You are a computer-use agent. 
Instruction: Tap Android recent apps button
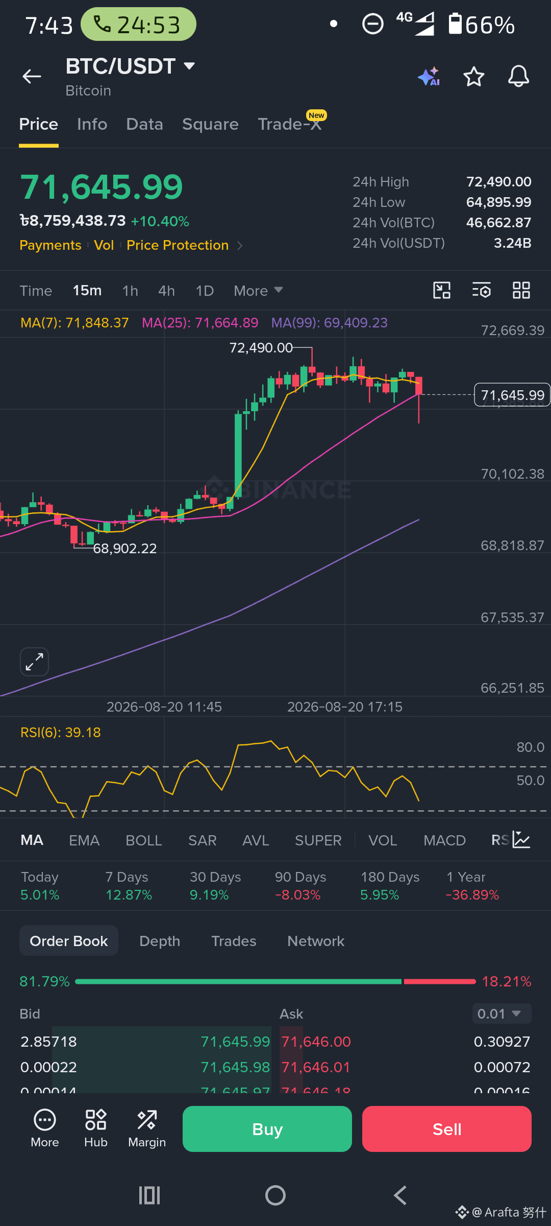pyautogui.click(x=149, y=1195)
